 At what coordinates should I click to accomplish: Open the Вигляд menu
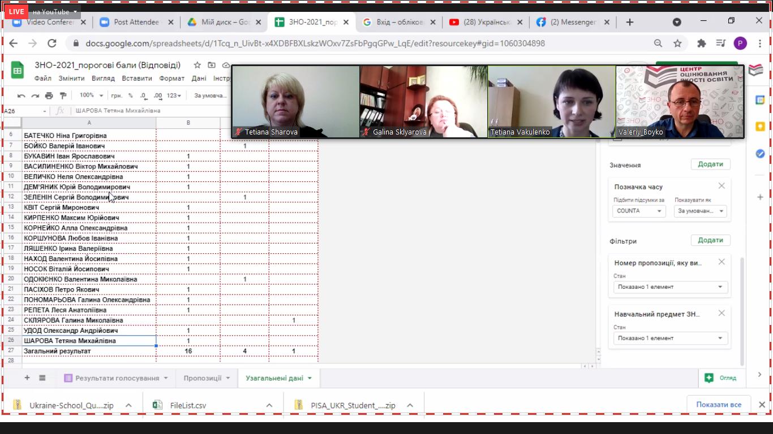coord(103,79)
